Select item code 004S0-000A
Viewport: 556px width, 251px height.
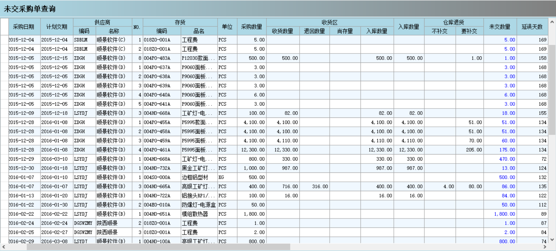162,177
